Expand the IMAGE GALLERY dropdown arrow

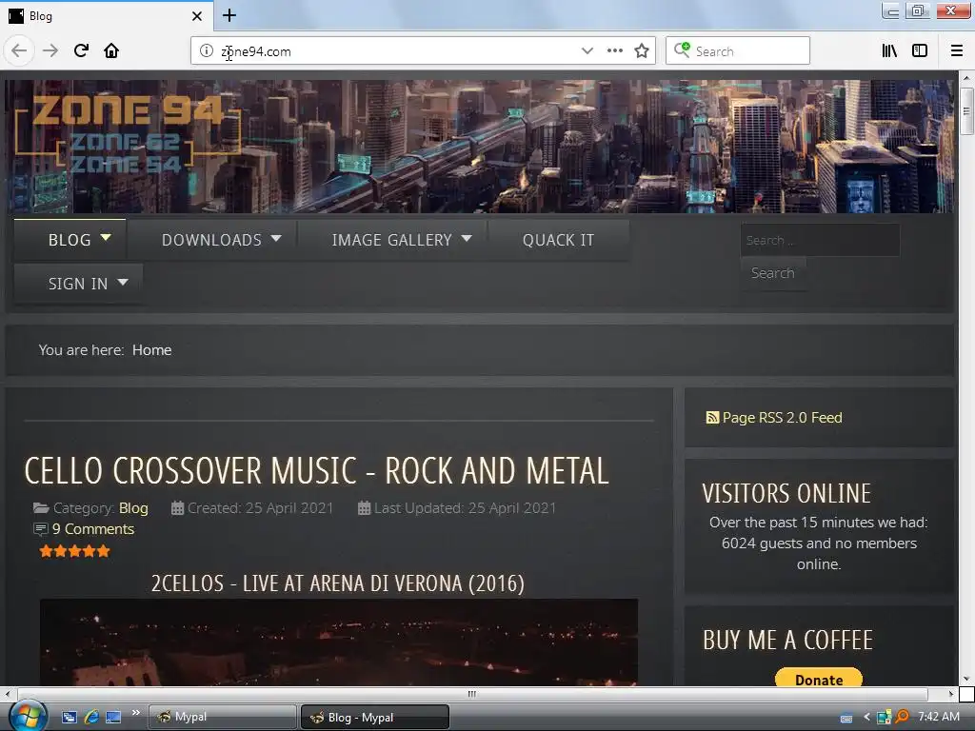coord(467,238)
